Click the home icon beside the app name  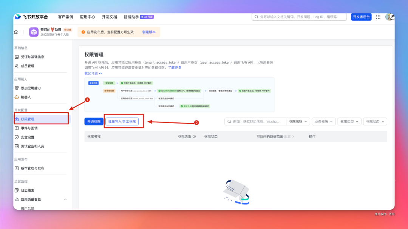(15, 32)
